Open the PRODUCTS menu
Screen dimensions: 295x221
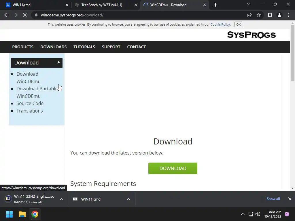point(23,47)
